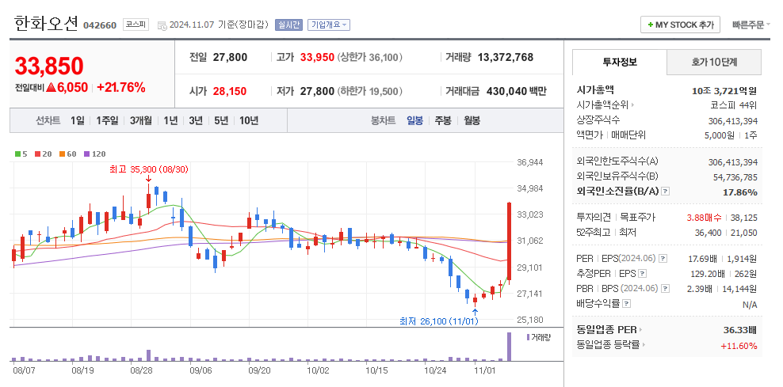
Task: Click the 36.33배 sector PER value
Action: point(740,330)
